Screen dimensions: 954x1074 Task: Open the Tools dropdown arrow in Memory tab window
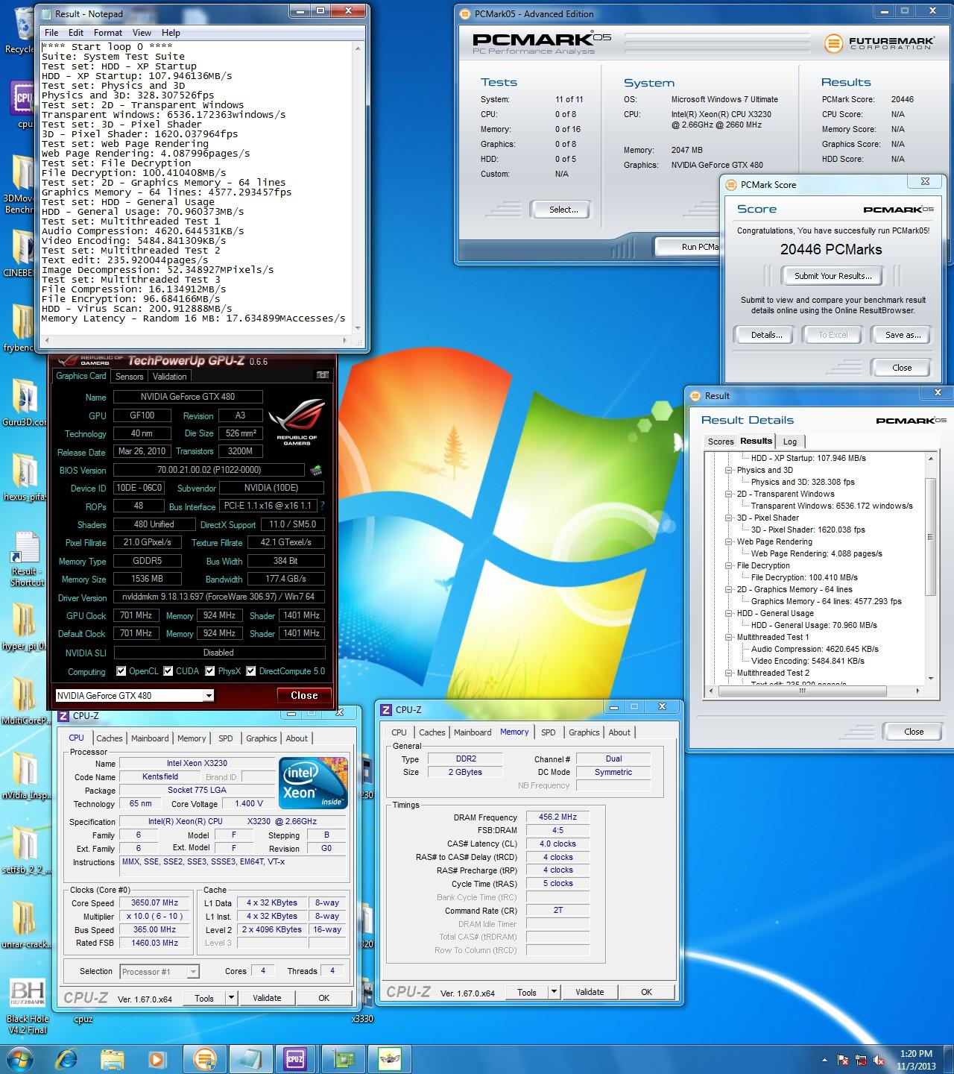coord(554,992)
